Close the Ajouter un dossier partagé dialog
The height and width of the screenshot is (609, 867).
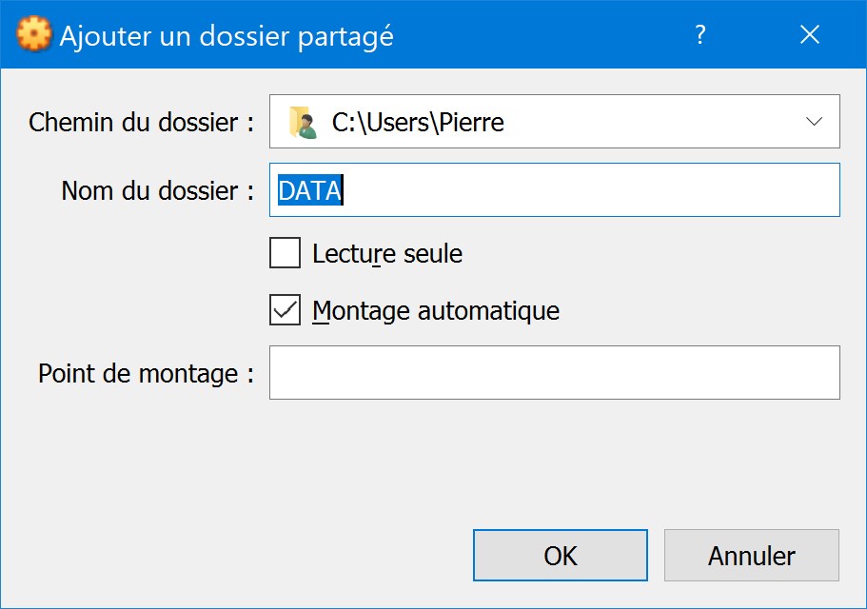point(810,35)
